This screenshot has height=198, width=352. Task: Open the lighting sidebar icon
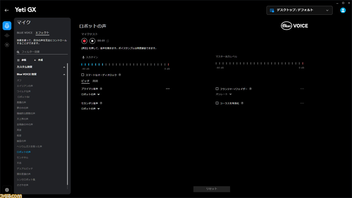(7, 45)
